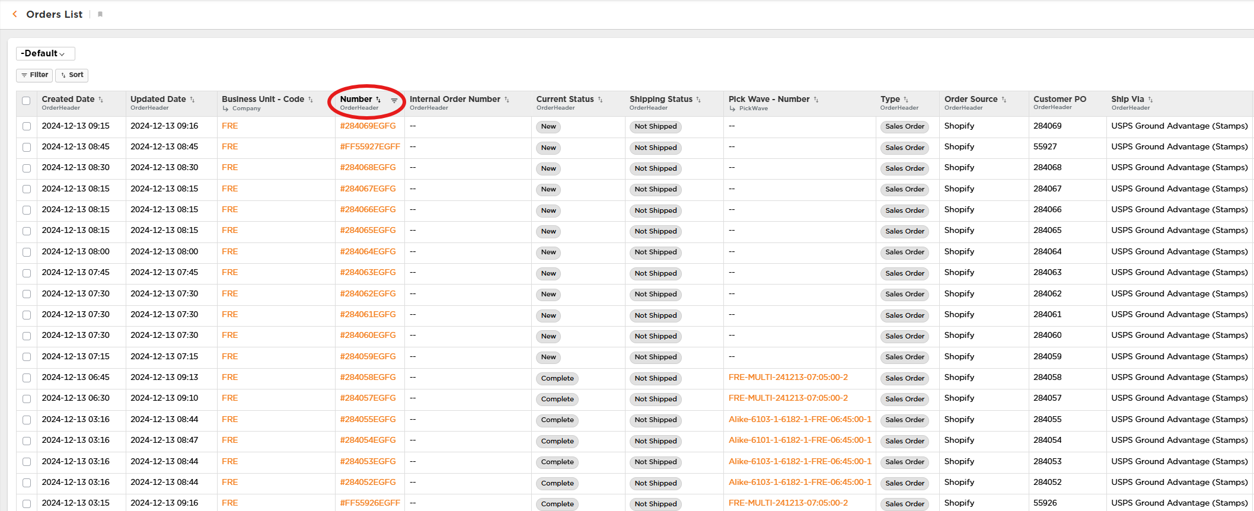Check the row for order #284069EGFG
The height and width of the screenshot is (511, 1254).
[27, 126]
